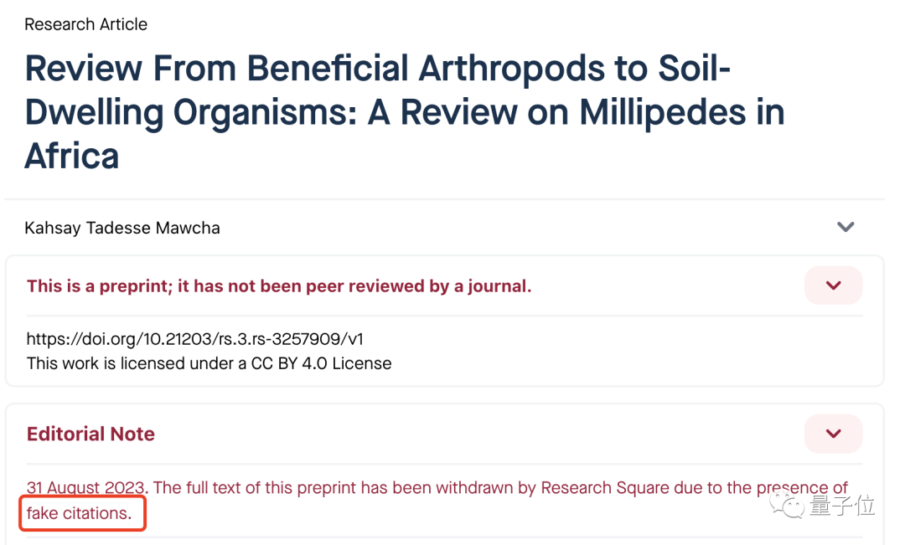Collapse the preprint notice chevron button
Viewport: 905px width, 545px height.
pos(833,285)
